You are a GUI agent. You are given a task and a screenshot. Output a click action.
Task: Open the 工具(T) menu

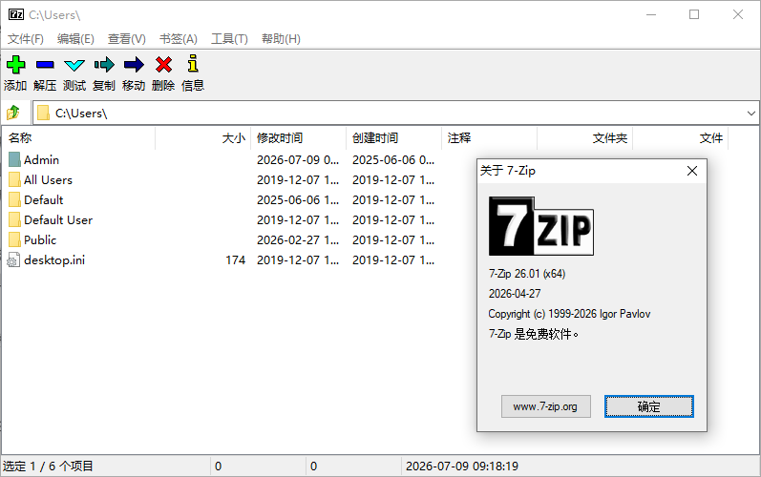[229, 39]
